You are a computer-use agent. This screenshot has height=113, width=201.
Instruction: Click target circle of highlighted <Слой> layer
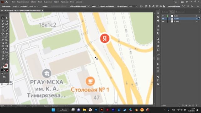pos(197,19)
